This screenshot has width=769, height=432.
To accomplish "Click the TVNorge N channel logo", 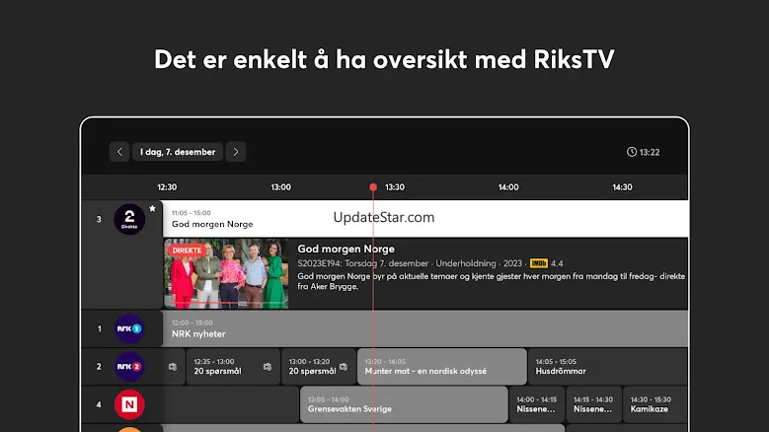I will (x=129, y=404).
